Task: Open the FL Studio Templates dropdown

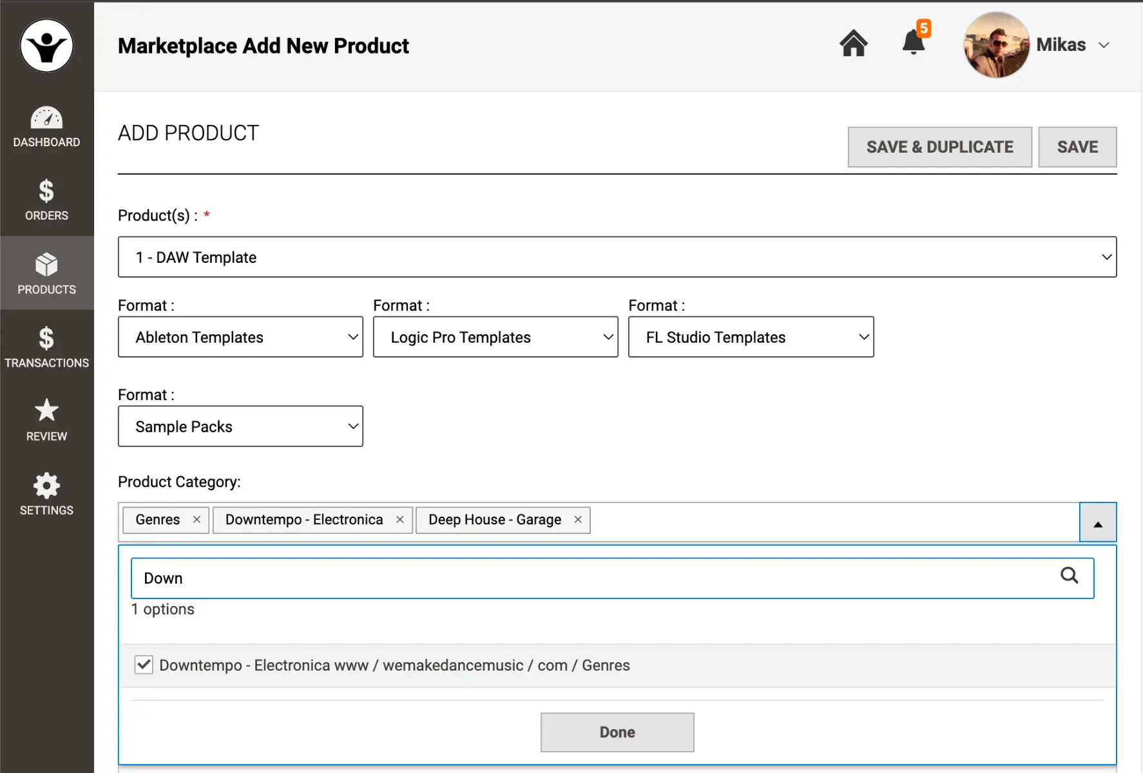Action: [x=751, y=337]
